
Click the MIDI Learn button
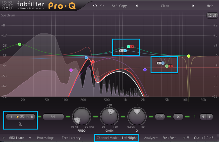(x=16, y=138)
